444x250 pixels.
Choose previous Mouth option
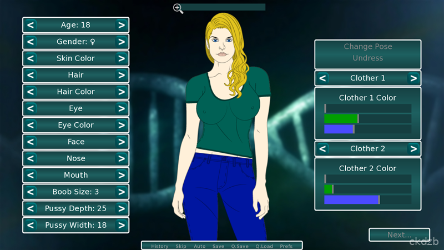click(x=31, y=175)
